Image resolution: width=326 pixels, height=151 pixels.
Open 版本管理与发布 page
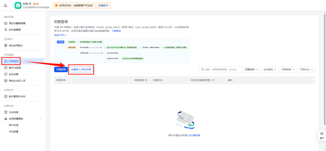coord(17,96)
